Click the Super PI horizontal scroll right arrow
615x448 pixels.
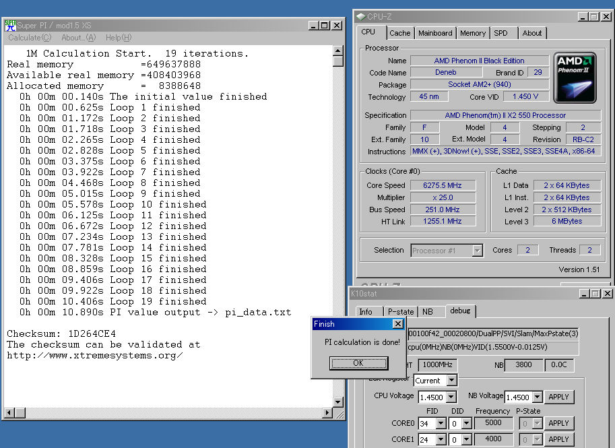(327, 413)
